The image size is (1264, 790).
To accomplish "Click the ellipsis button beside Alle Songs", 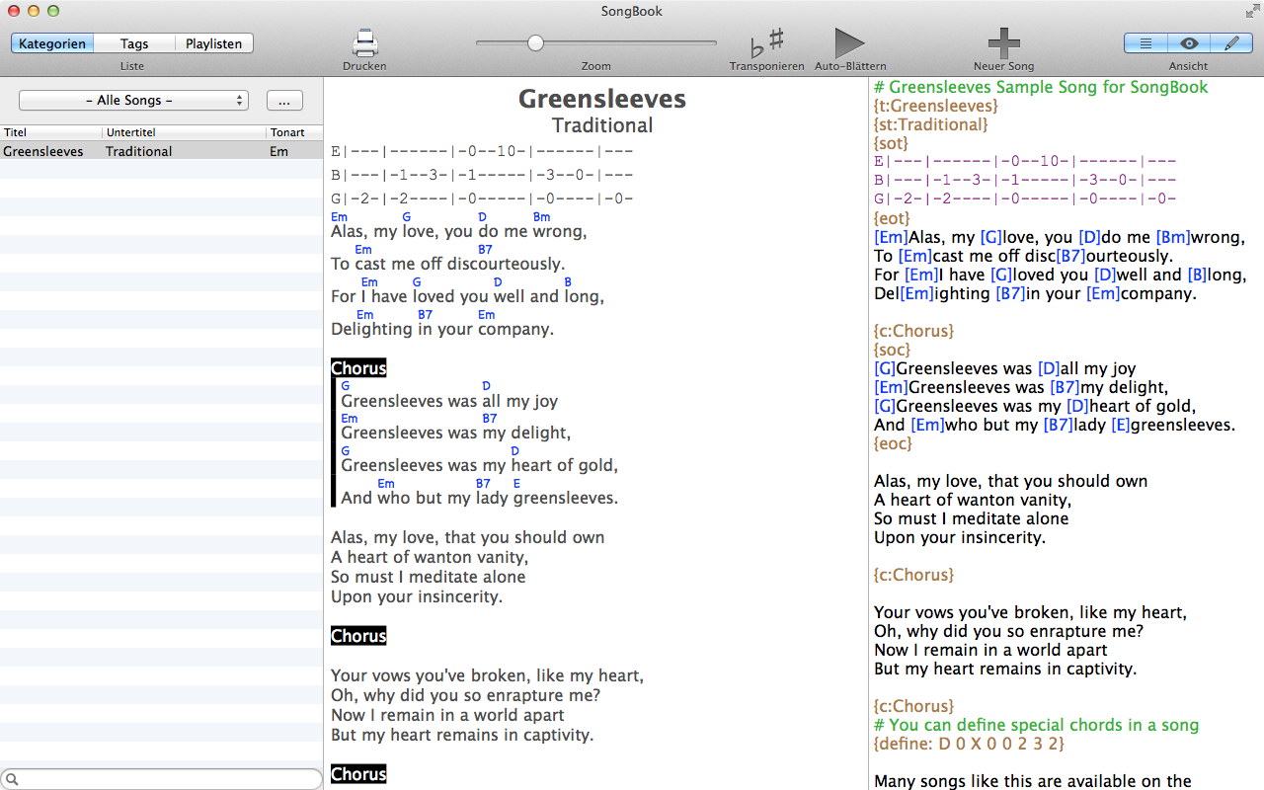I will [x=284, y=101].
